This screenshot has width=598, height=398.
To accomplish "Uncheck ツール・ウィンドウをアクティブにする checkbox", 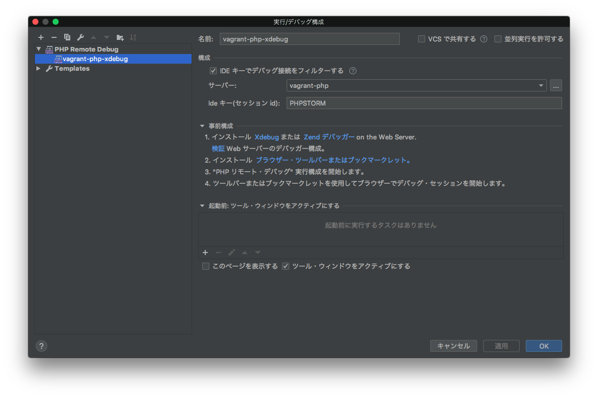I will click(x=285, y=266).
